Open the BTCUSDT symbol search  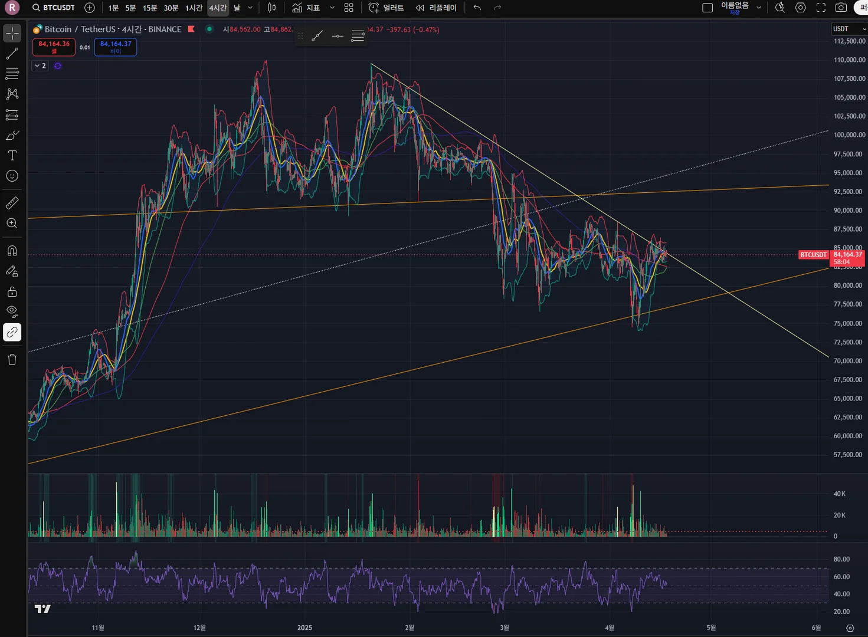point(54,8)
